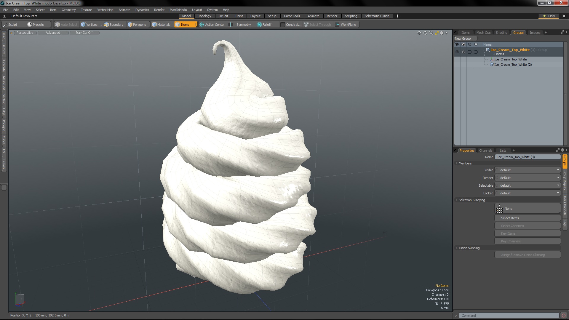Switch to Vertices selection mode

tap(89, 25)
